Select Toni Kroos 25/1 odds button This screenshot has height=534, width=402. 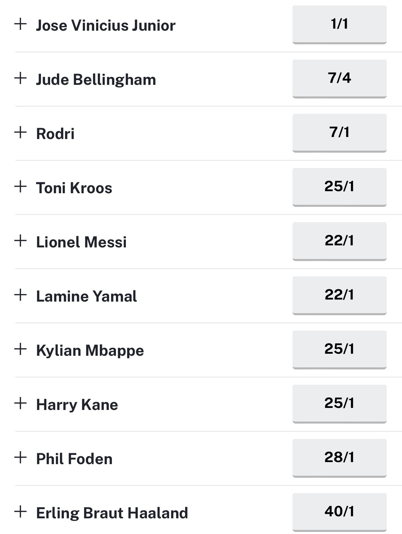point(339,187)
